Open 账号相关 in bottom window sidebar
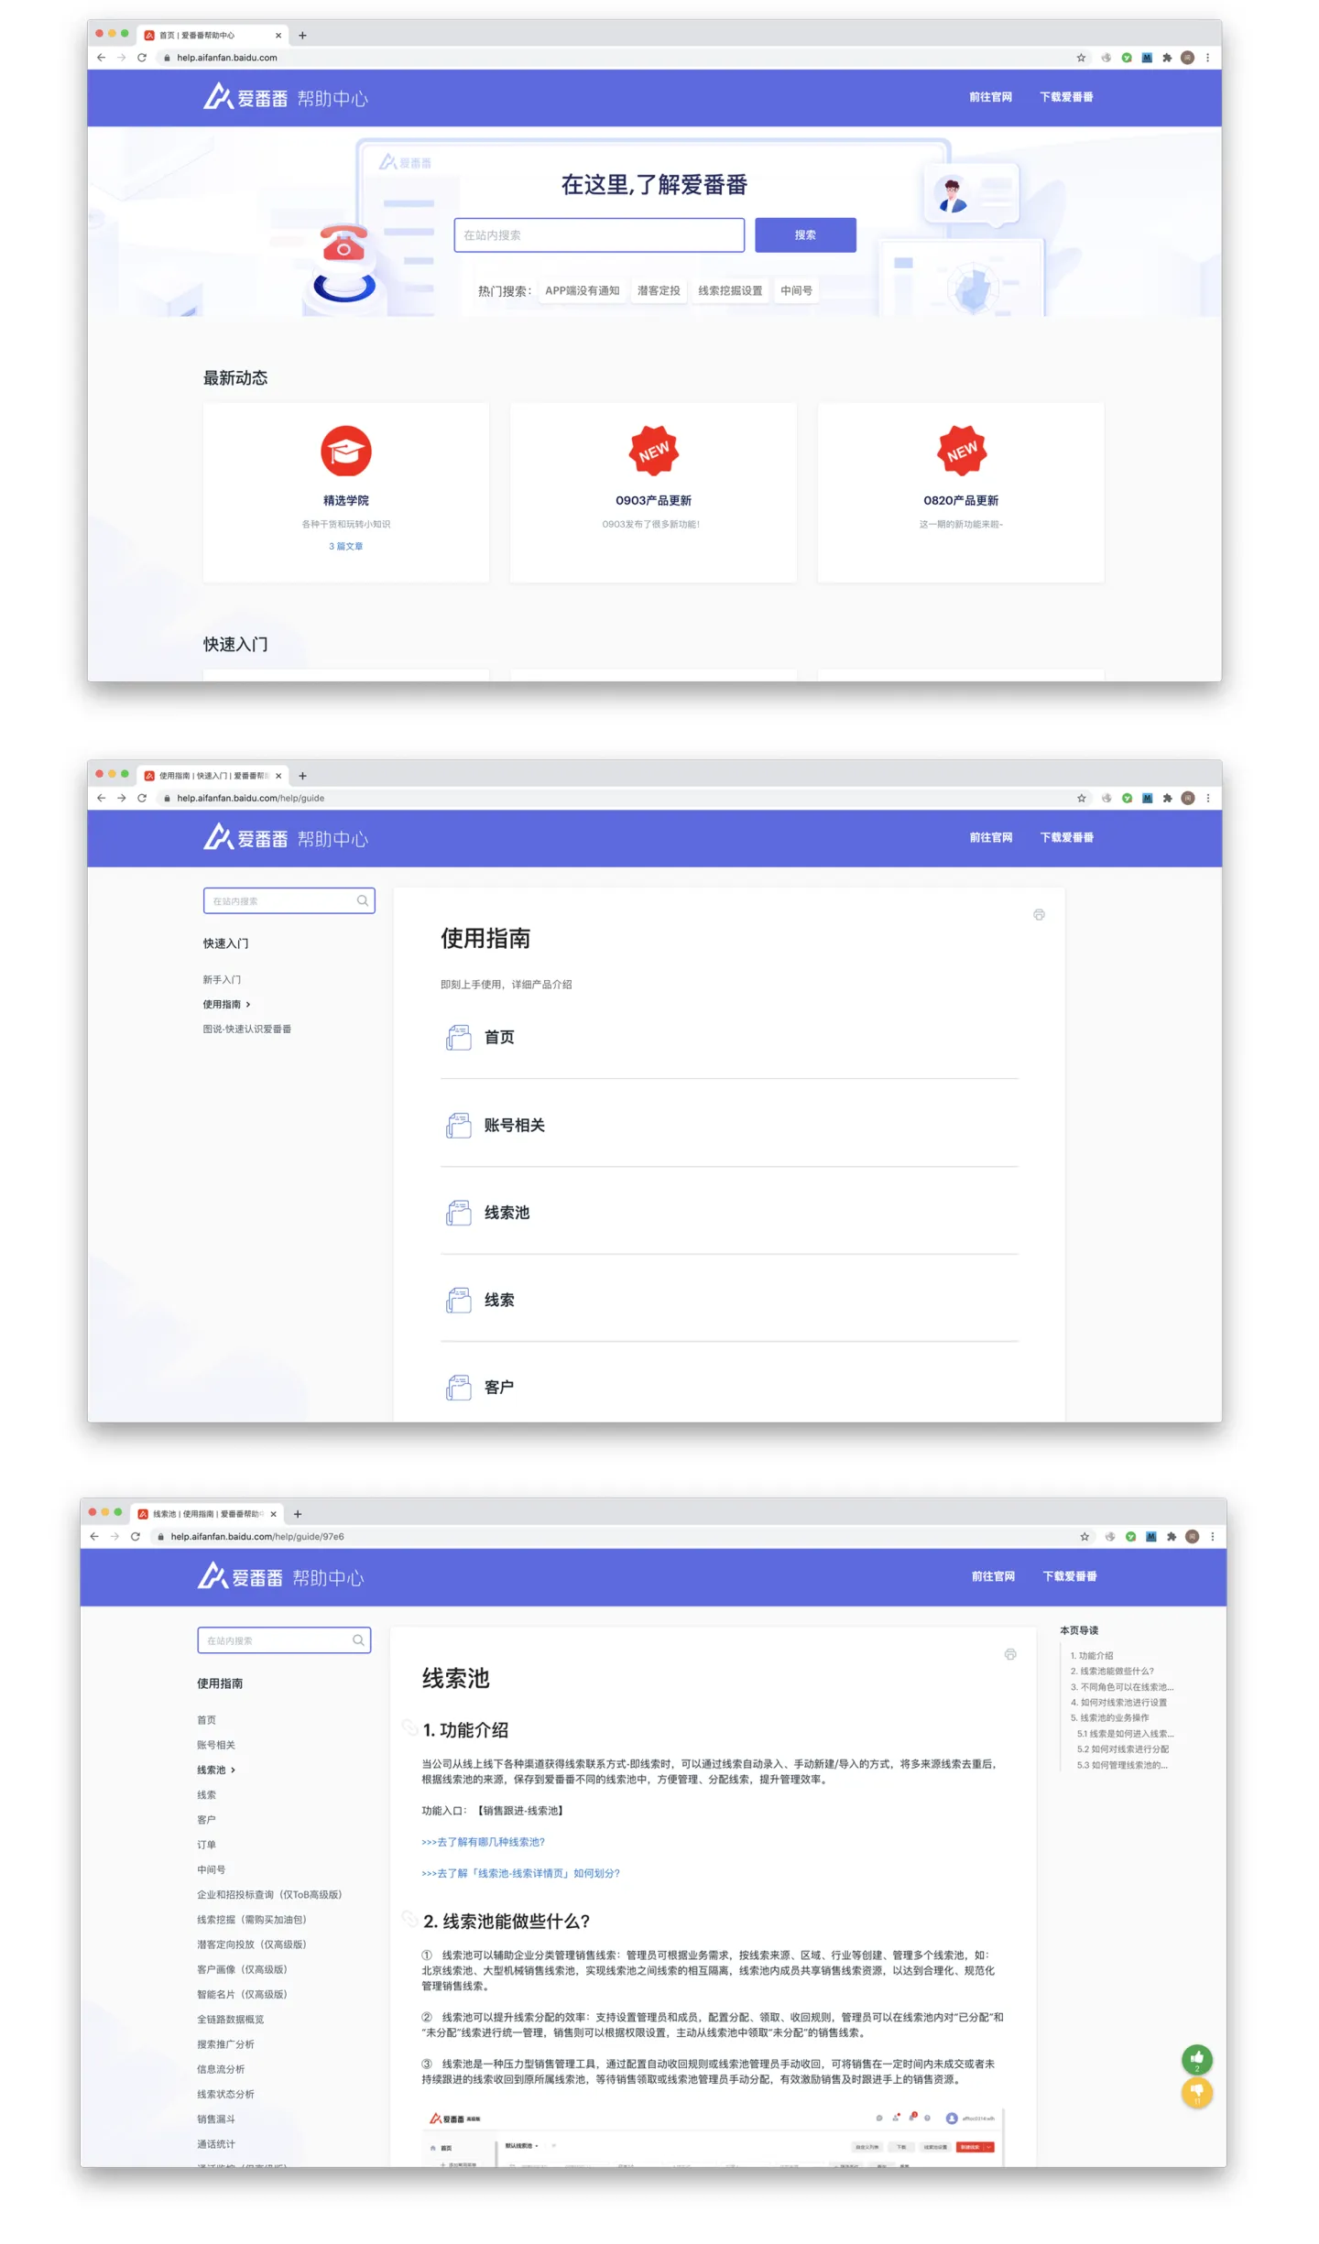The image size is (1319, 2244). click(x=216, y=1746)
